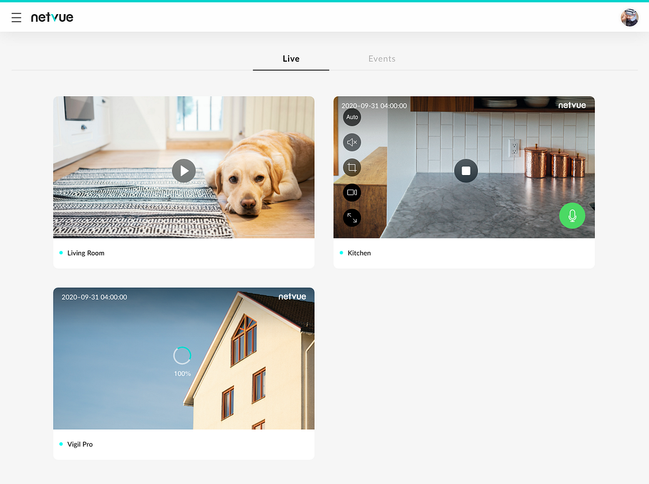649x484 pixels.
Task: Select the Live tab
Action: tap(291, 59)
